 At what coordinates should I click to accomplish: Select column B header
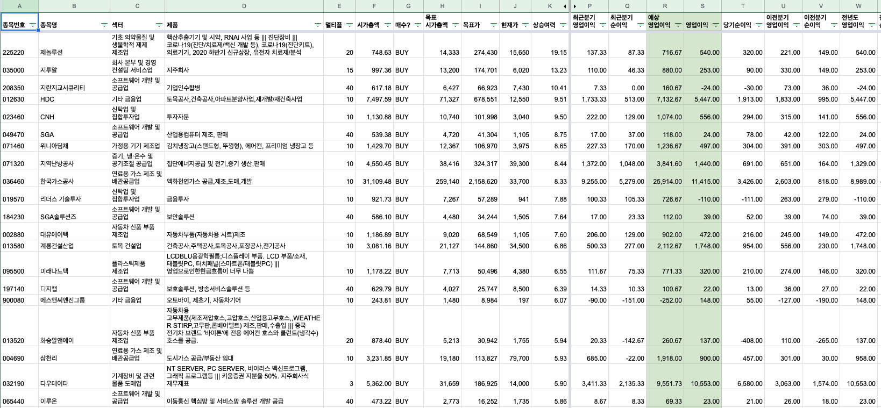pos(74,6)
